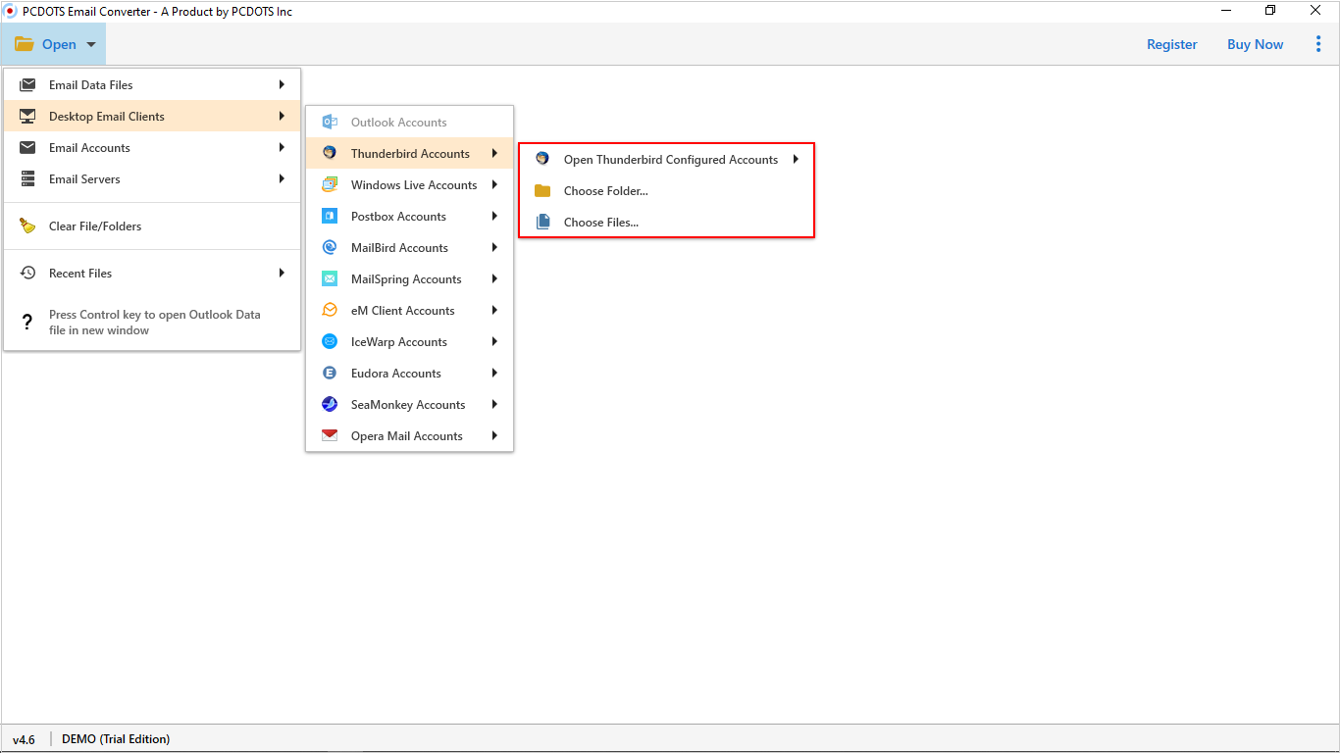Expand the Email Servers submenu arrow

[282, 179]
